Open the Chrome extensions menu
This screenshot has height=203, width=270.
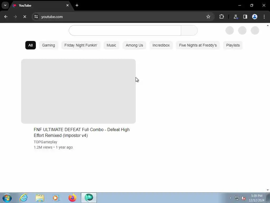click(221, 17)
